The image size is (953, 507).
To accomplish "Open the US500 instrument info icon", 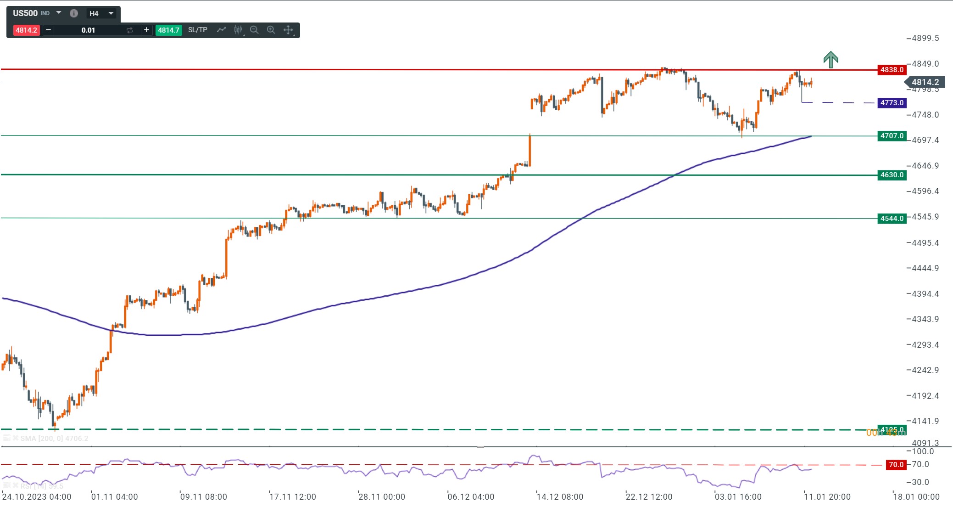I will (x=73, y=13).
